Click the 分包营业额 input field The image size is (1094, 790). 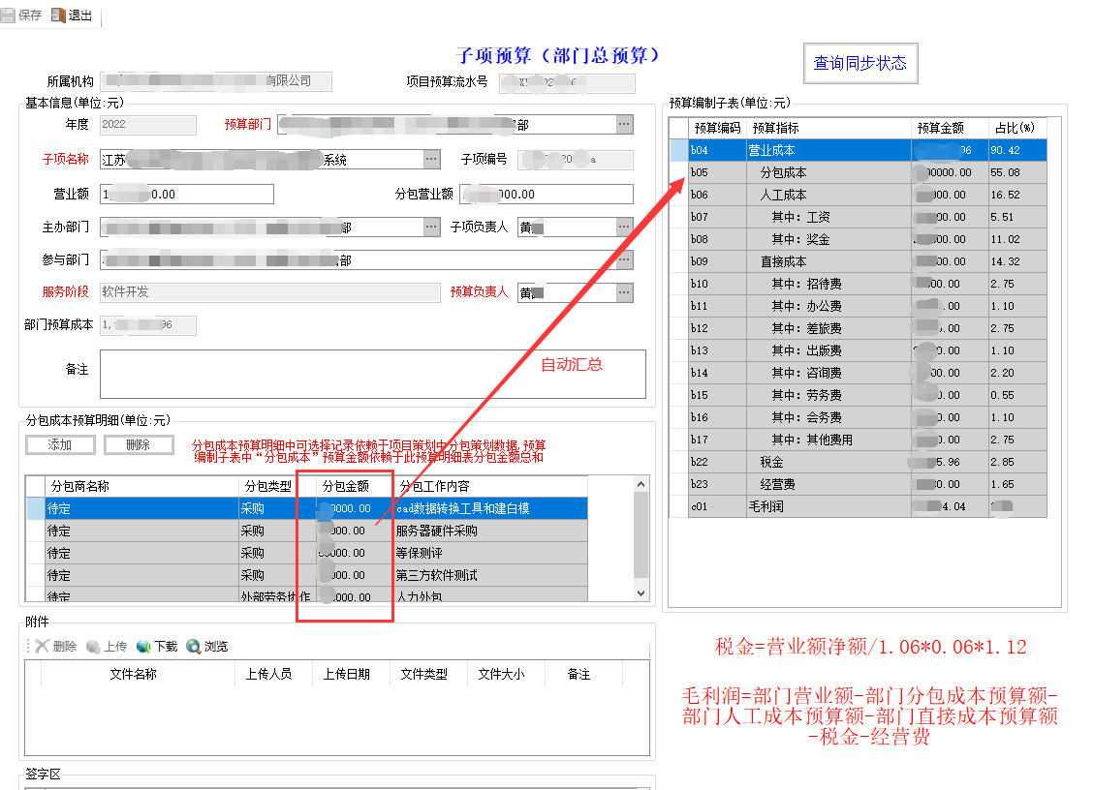point(547,194)
